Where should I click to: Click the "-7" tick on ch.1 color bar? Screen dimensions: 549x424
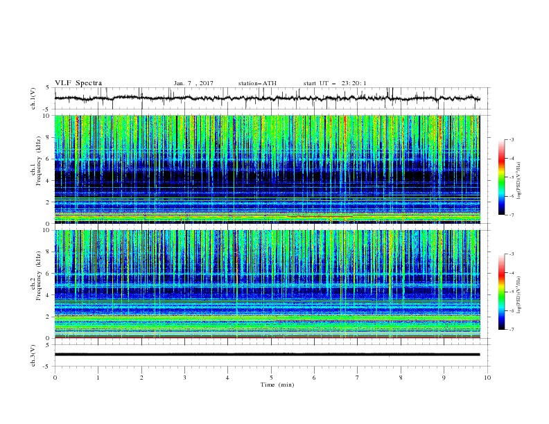point(512,215)
